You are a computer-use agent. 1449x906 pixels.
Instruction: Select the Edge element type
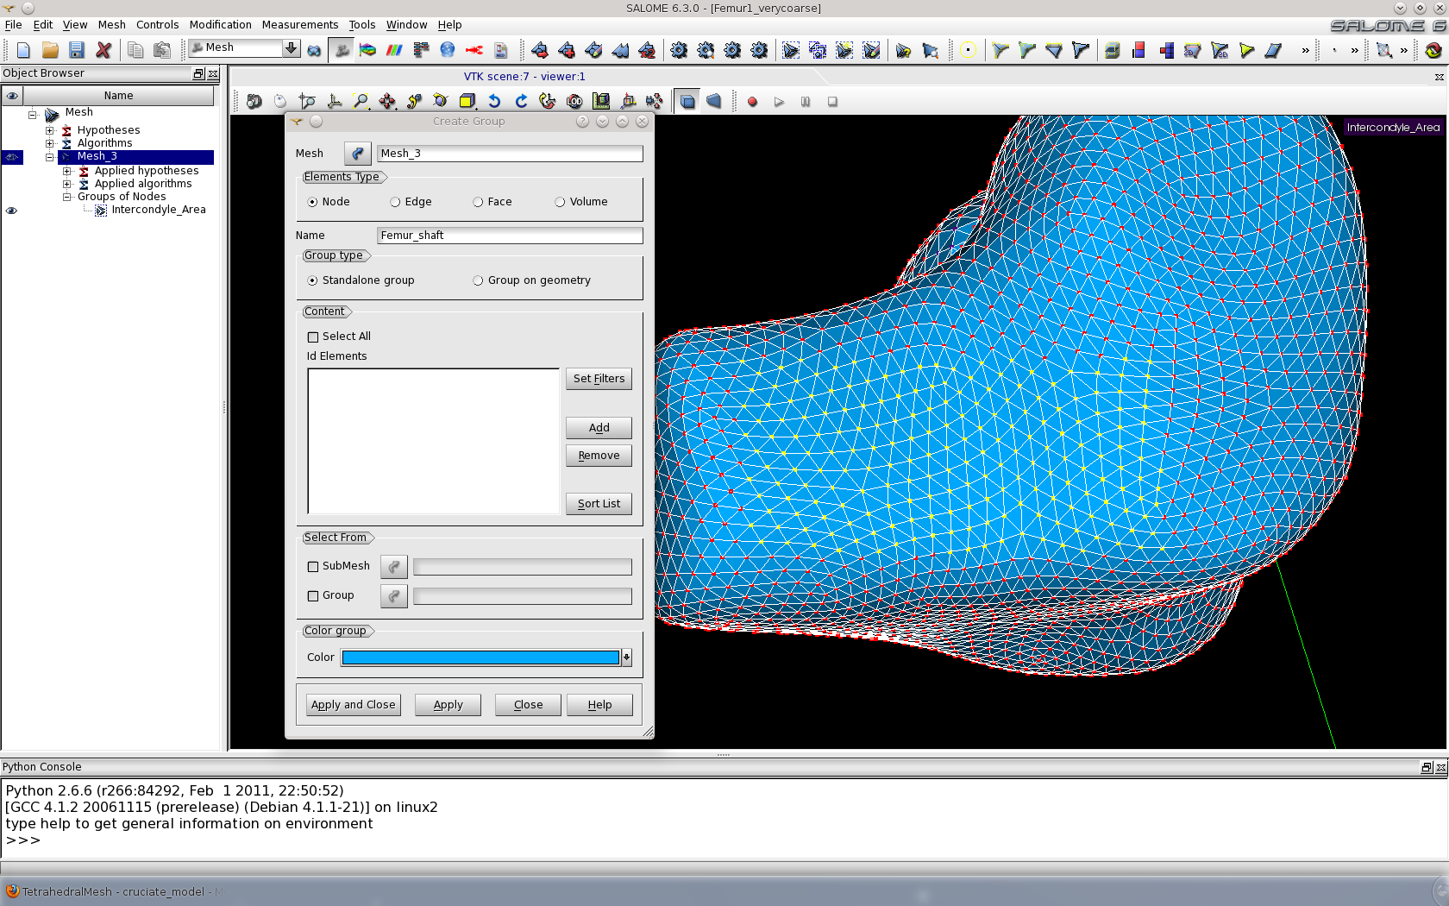pyautogui.click(x=395, y=202)
